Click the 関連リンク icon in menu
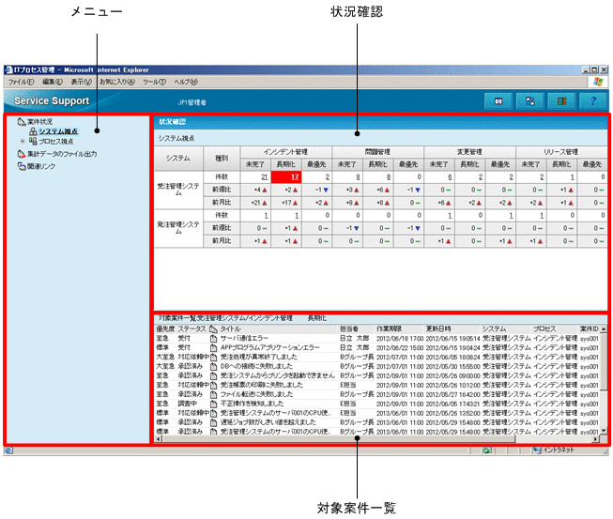Image resolution: width=613 pixels, height=519 pixels. coord(22,166)
